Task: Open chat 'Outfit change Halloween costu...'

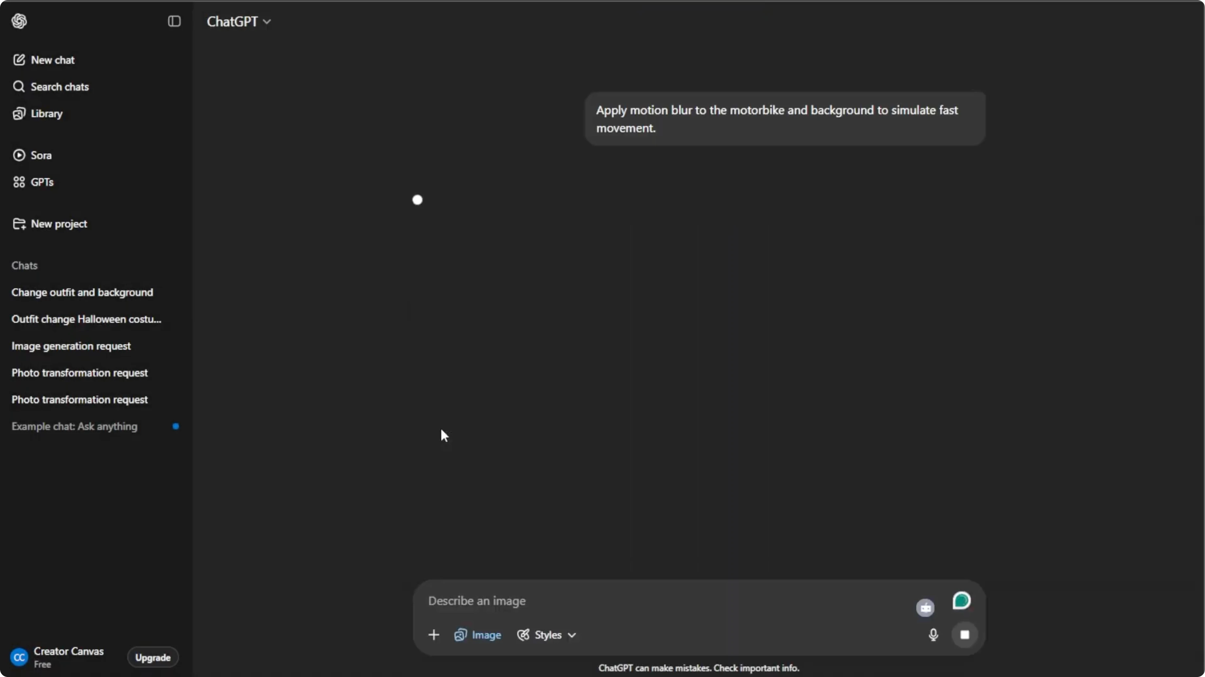Action: click(x=86, y=319)
